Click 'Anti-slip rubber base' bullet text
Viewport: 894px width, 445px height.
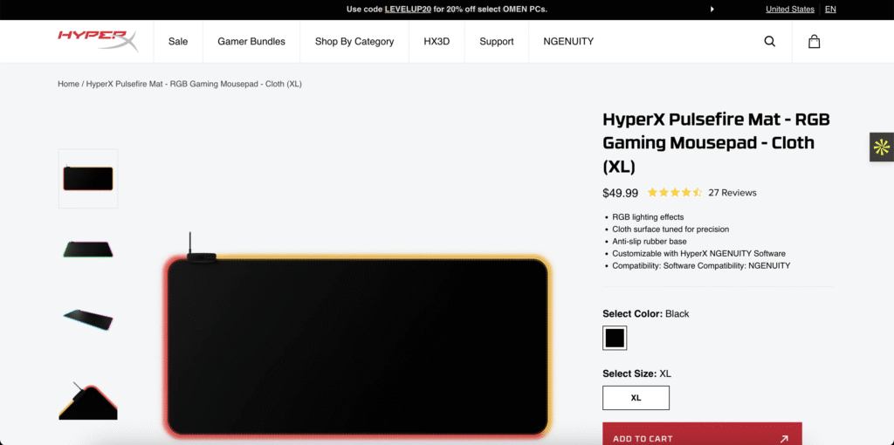[650, 242]
